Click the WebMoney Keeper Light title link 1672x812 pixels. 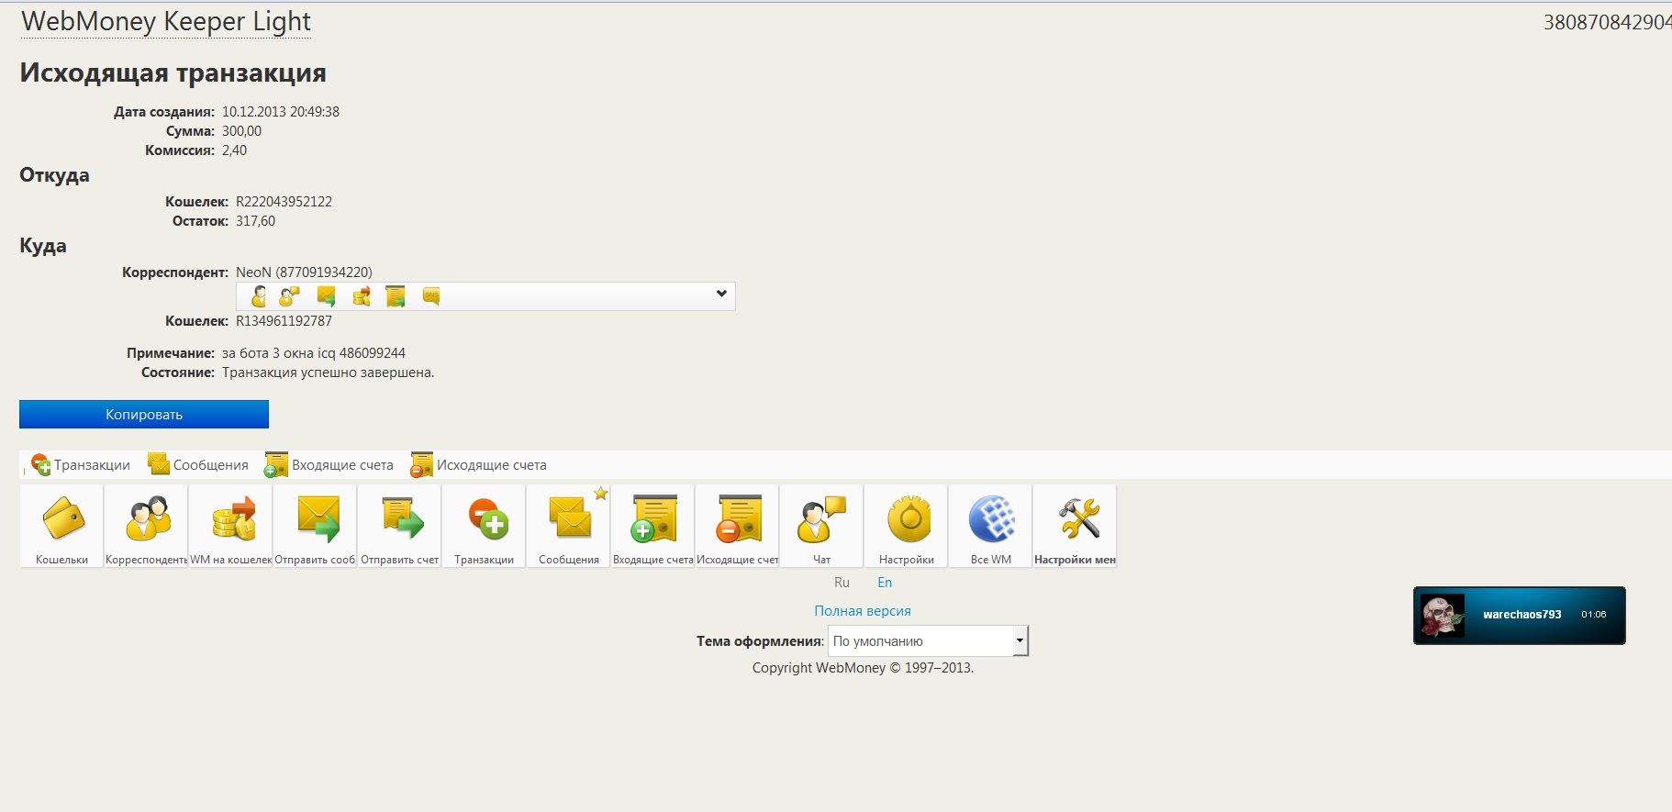coord(166,22)
